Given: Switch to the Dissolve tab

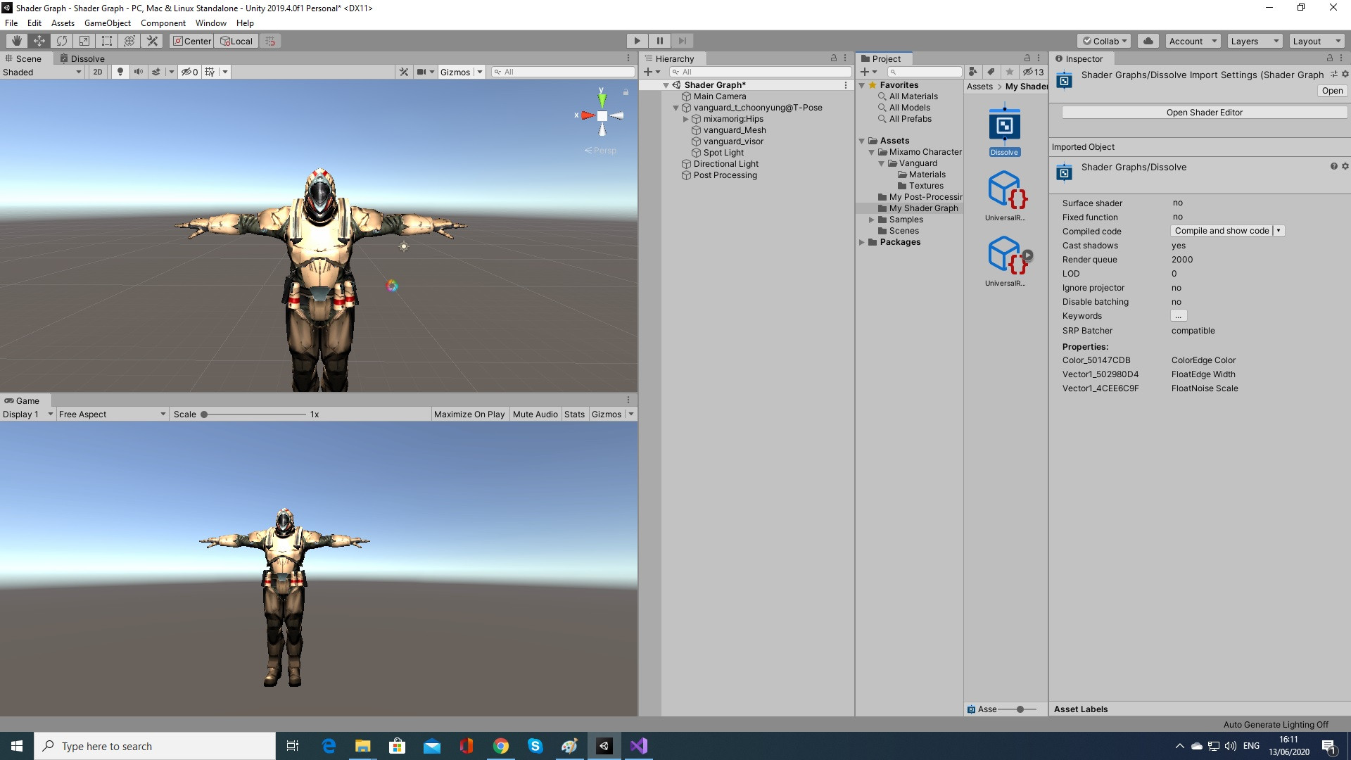Looking at the screenshot, I should click(82, 58).
